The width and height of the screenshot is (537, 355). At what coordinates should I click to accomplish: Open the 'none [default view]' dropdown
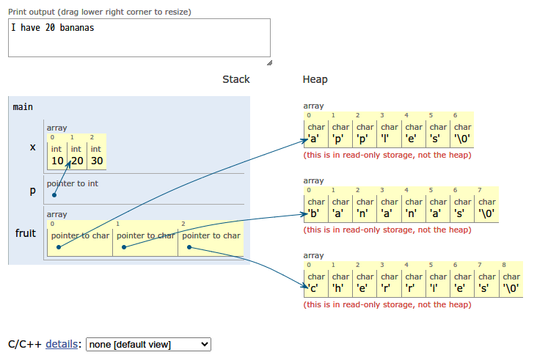(x=148, y=344)
